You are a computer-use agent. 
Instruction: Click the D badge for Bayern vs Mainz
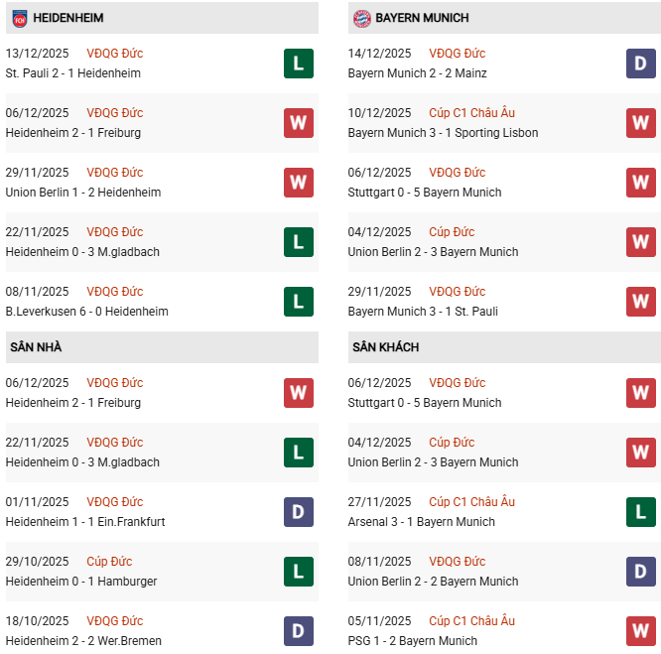[640, 64]
